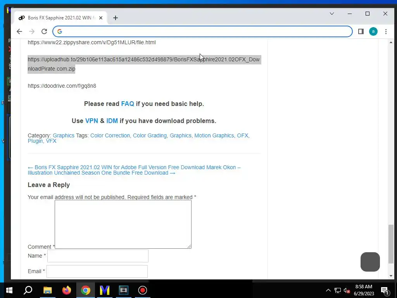Go to previous post Boris FX Sapphire for Adobe
397x298 pixels.
click(116, 168)
